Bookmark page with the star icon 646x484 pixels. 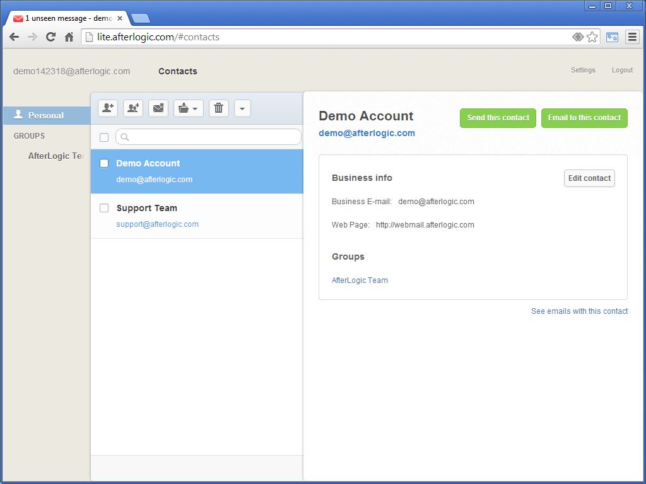pos(592,37)
